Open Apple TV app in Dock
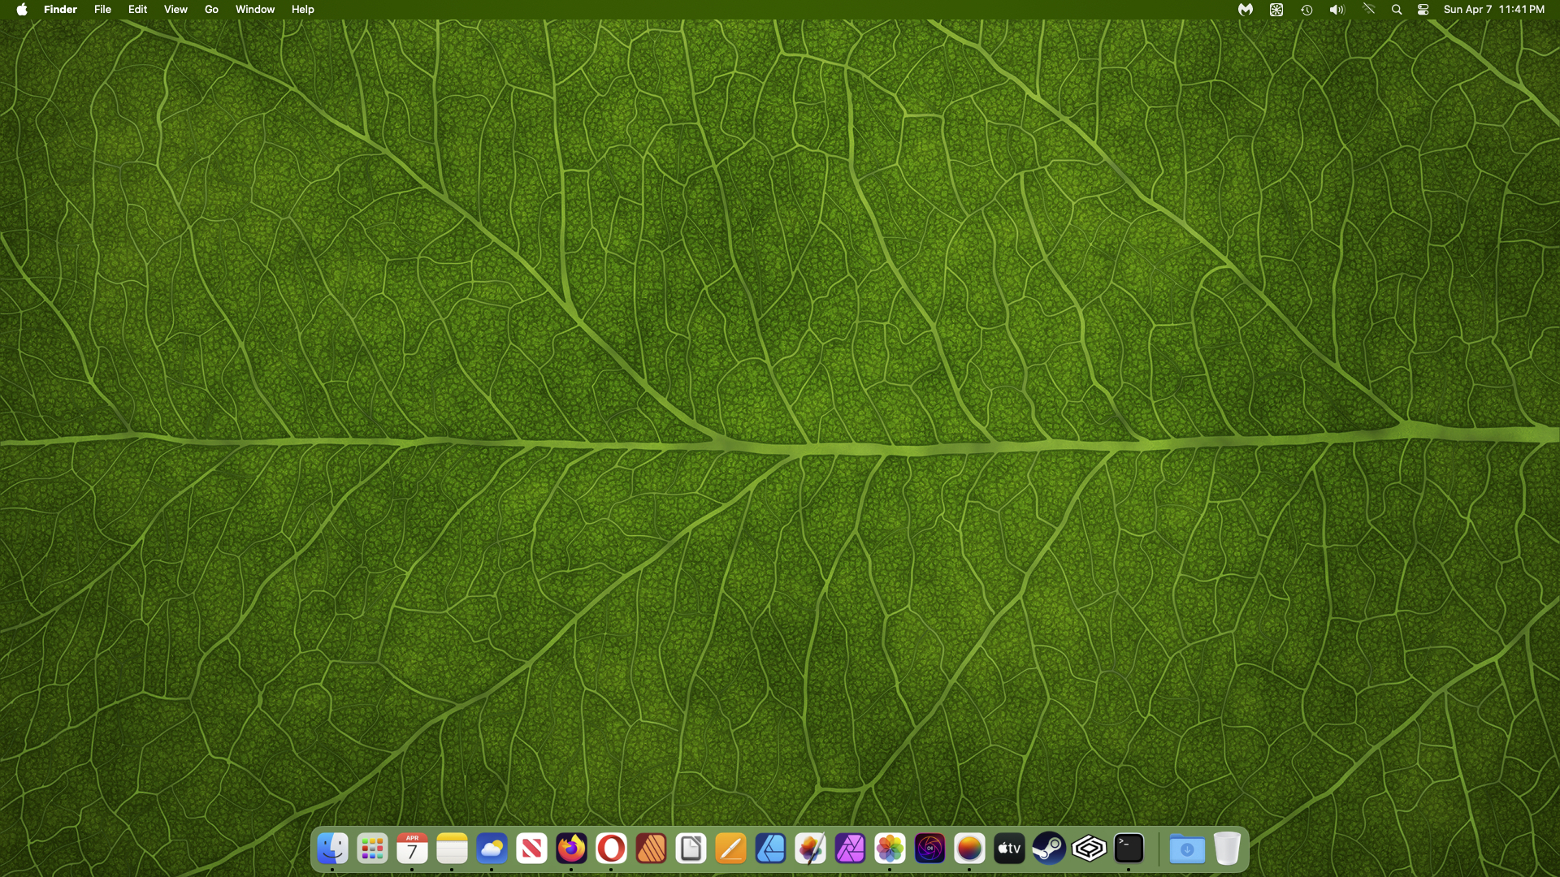This screenshot has width=1560, height=877. 1009,849
